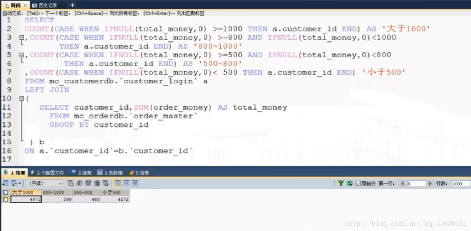Click the 大于1000 column header

[x=26, y=192]
